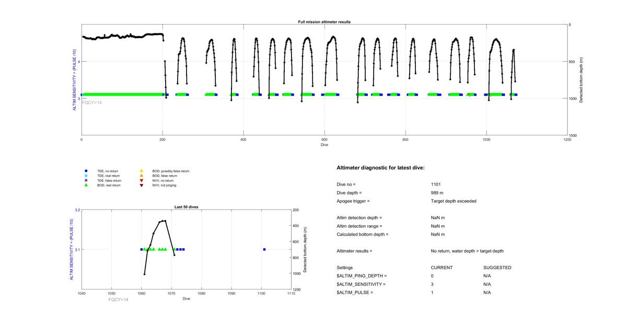Click the 'Last 50 dives' plot title
This screenshot has width=627, height=325.
(x=186, y=207)
